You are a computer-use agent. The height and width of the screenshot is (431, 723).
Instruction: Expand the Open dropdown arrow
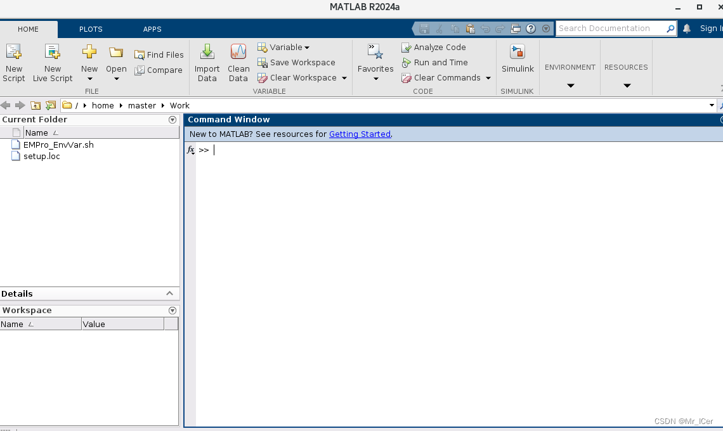pos(117,79)
